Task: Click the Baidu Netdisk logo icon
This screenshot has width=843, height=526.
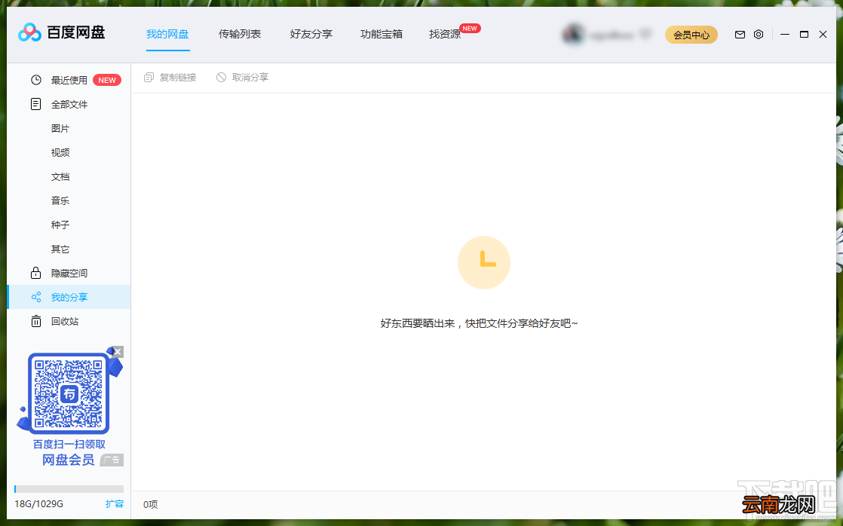Action: point(29,32)
